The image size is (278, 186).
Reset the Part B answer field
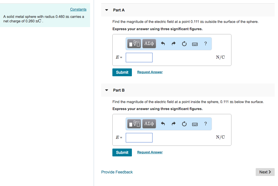(x=184, y=124)
